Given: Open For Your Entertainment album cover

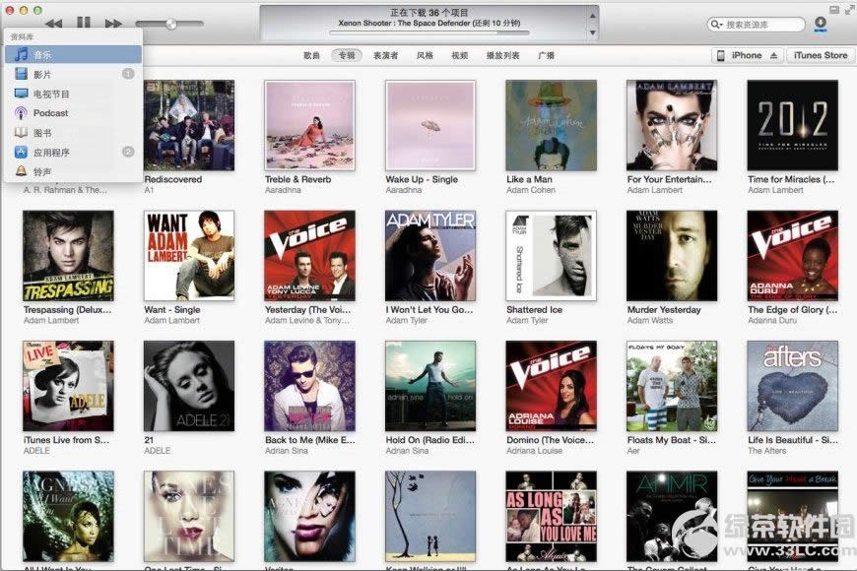Looking at the screenshot, I should click(x=672, y=125).
